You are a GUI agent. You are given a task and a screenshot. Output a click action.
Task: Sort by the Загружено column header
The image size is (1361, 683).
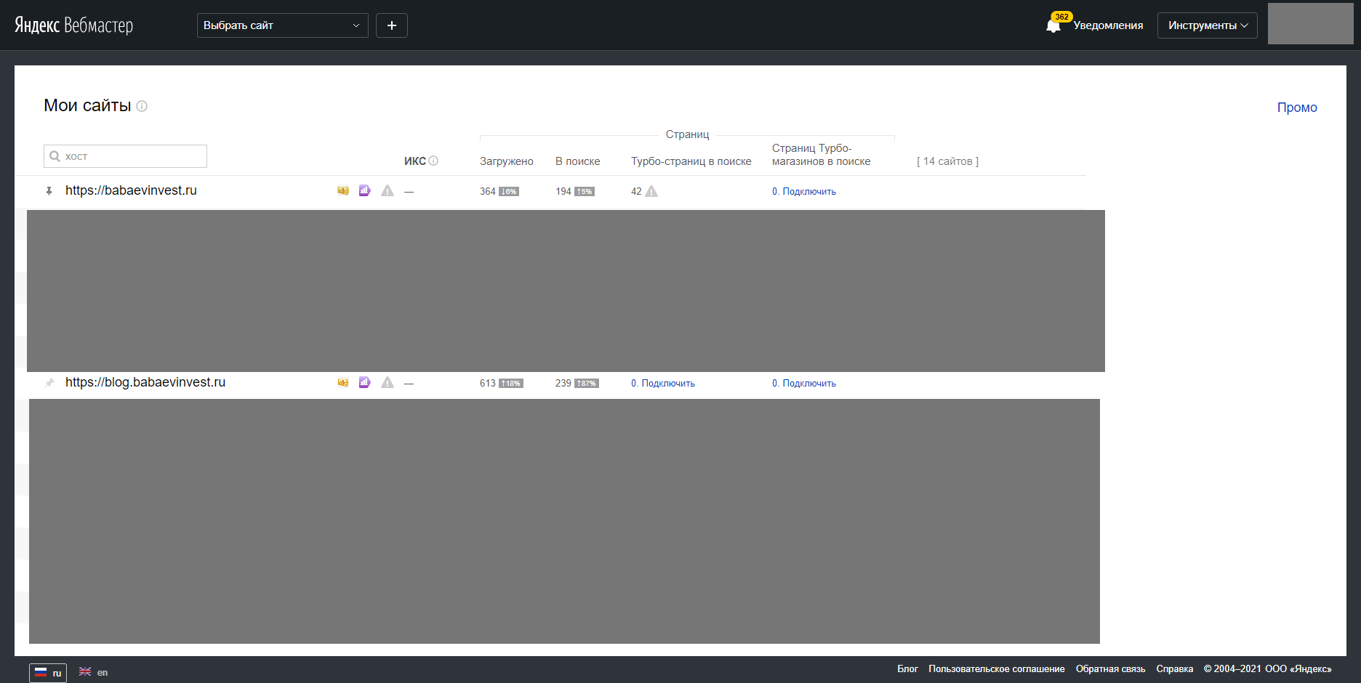pos(507,161)
